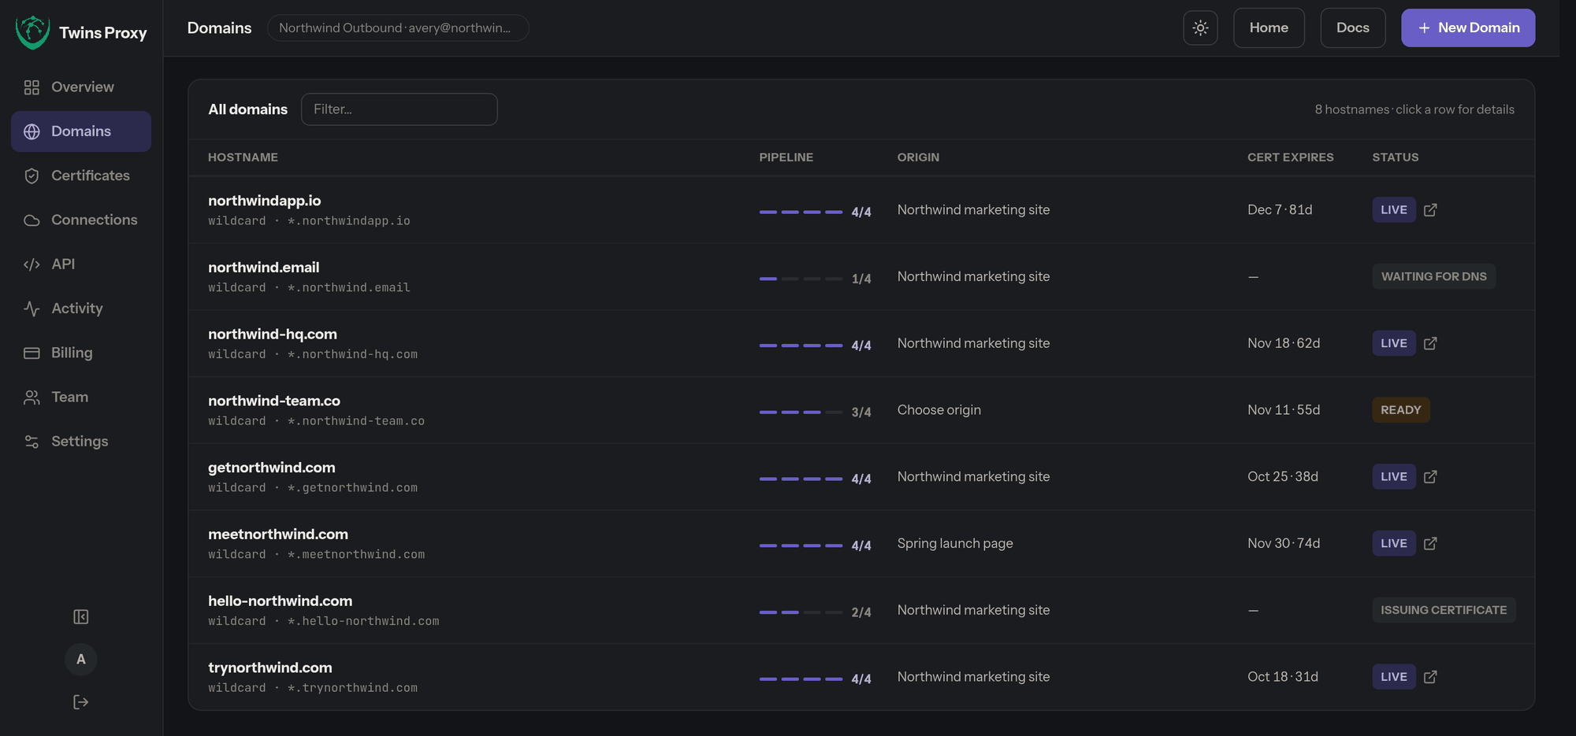
Task: Click the New Domain button
Action: click(x=1467, y=28)
